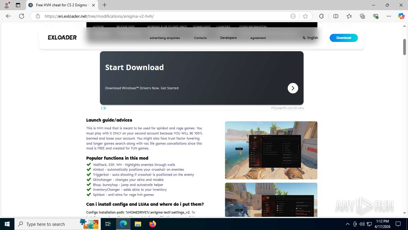Go back to previous page
This screenshot has width=408, height=230.
pyautogui.click(x=8, y=16)
